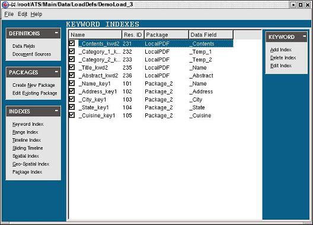Uncheck the _Category_1_k... row checkbox
Screen dimensions: 313x225
(x=72, y=51)
